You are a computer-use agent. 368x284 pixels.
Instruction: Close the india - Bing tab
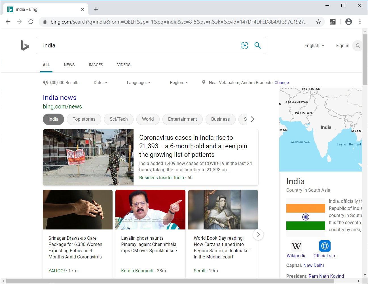(x=83, y=9)
